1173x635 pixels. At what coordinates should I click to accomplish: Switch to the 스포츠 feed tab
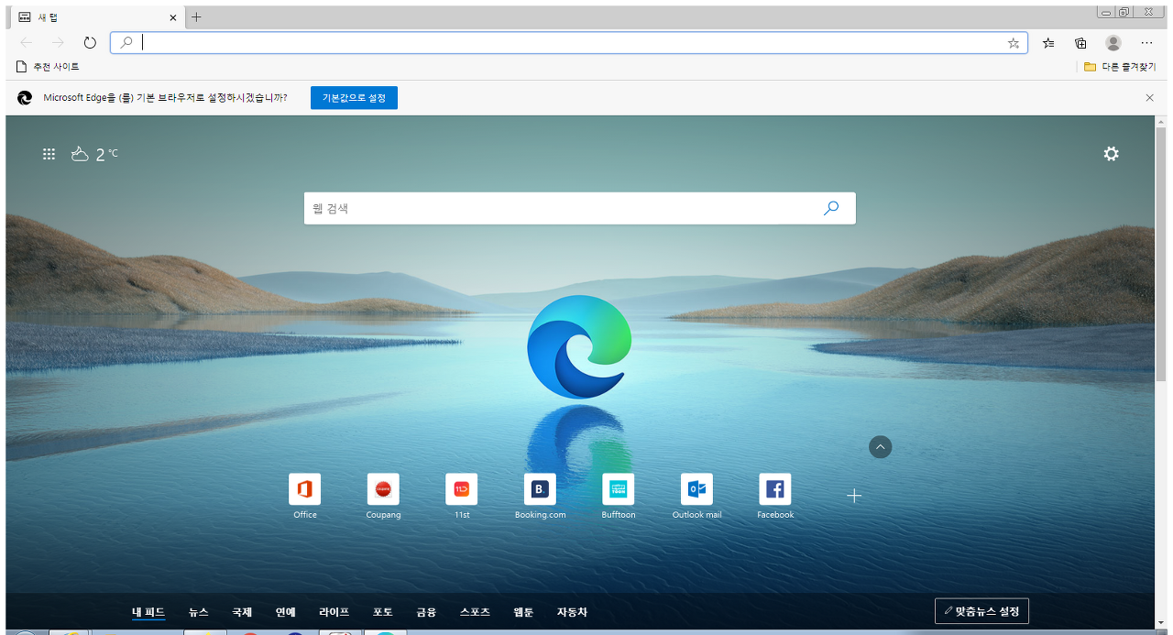tap(475, 612)
